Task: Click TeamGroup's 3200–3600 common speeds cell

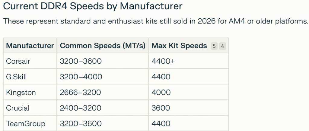Action: [x=81, y=123]
